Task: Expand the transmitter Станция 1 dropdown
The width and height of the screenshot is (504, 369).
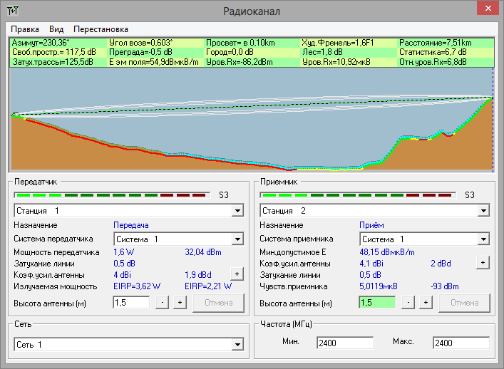Action: (237, 211)
